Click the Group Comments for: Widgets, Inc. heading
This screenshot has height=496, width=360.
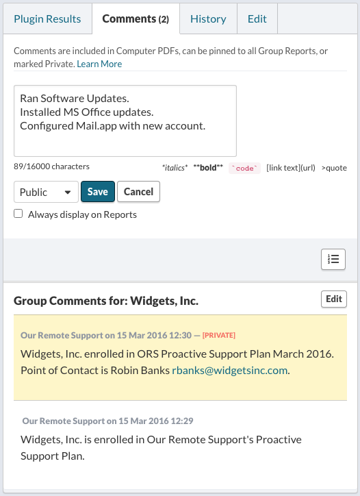106,301
